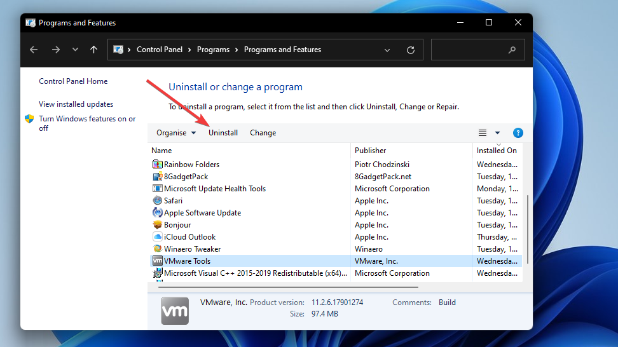Click Winaero publisher cell
The width and height of the screenshot is (618, 347).
[x=369, y=249]
